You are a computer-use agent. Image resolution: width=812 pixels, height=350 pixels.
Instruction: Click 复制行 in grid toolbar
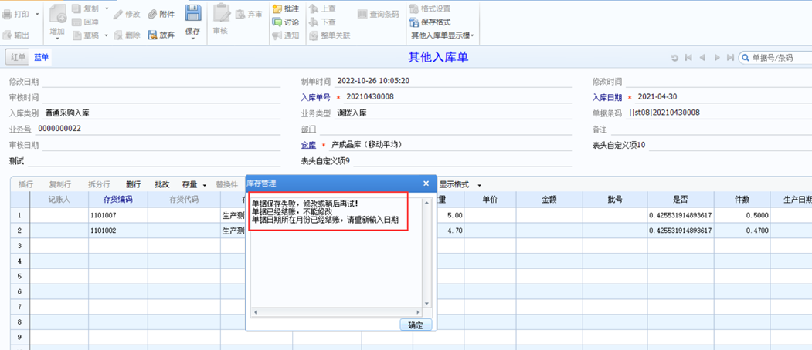pos(60,184)
